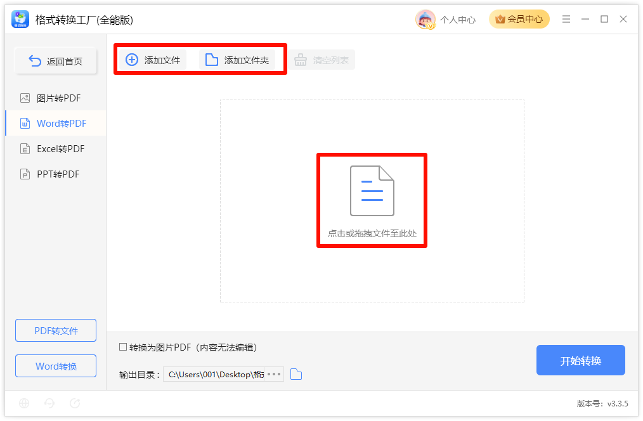Click the share/feedback icon at bottom
The image size is (643, 421).
[75, 403]
